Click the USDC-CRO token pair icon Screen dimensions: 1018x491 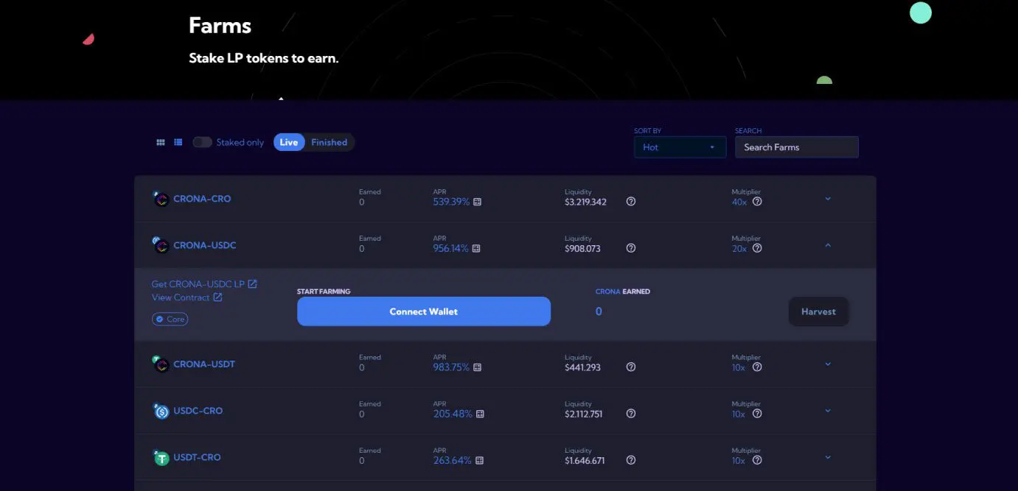tap(161, 411)
